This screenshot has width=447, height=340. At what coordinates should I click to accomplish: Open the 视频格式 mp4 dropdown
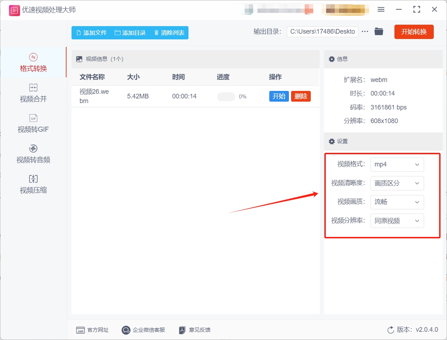point(397,165)
